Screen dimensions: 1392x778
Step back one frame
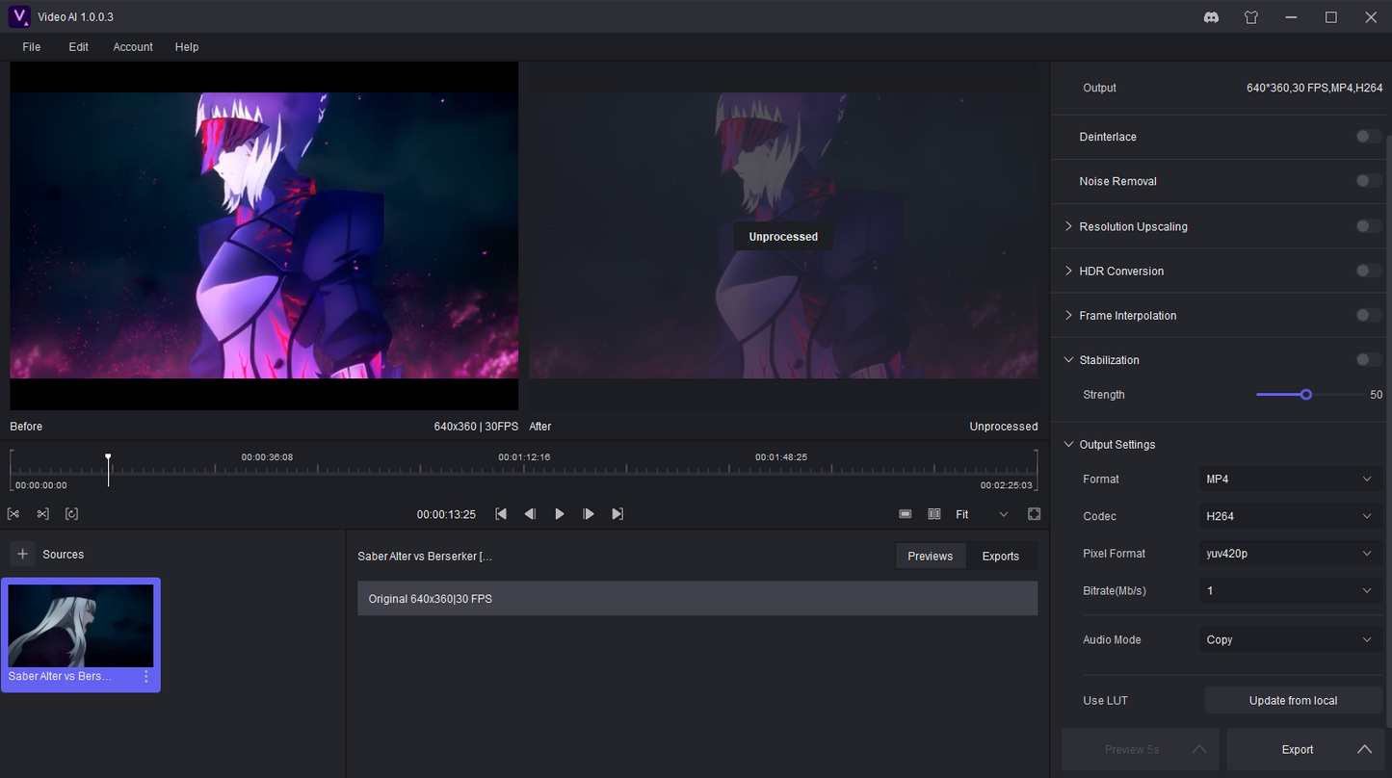530,514
